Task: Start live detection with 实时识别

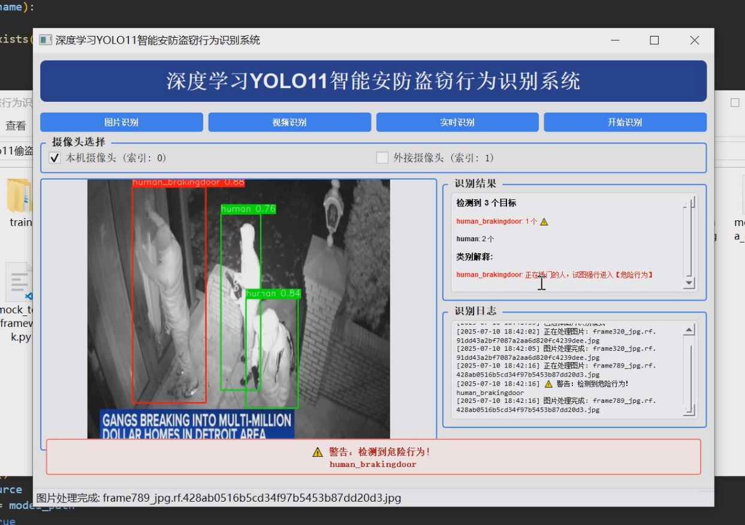Action: pos(457,122)
